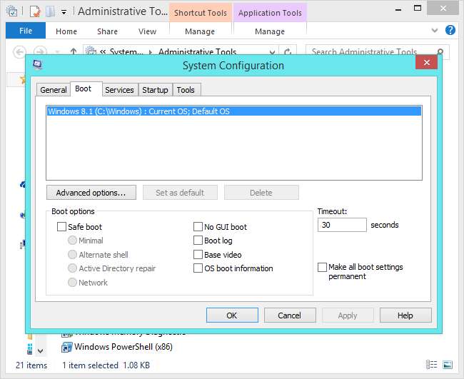Open Manage tab under Shortcut Tools
The image size is (464, 379).
[200, 31]
